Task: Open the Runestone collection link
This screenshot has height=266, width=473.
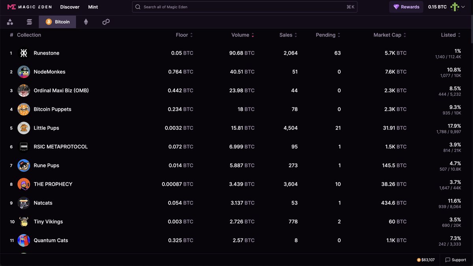Action: [47, 53]
